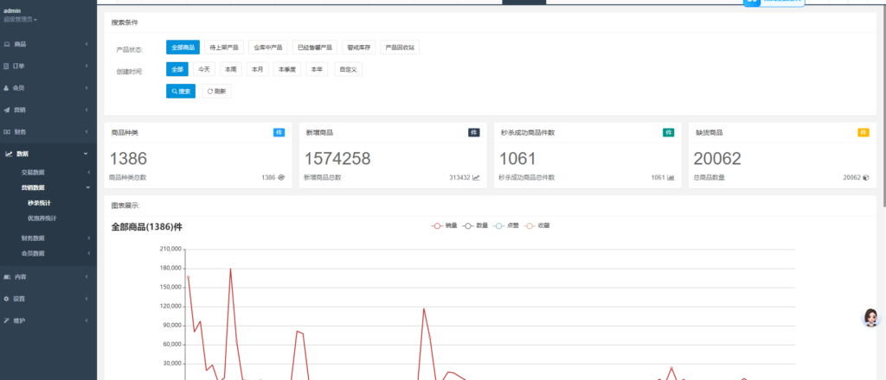The height and width of the screenshot is (380, 886).
Task: Open the 秒杀统计 menu item
Action: pyautogui.click(x=40, y=203)
